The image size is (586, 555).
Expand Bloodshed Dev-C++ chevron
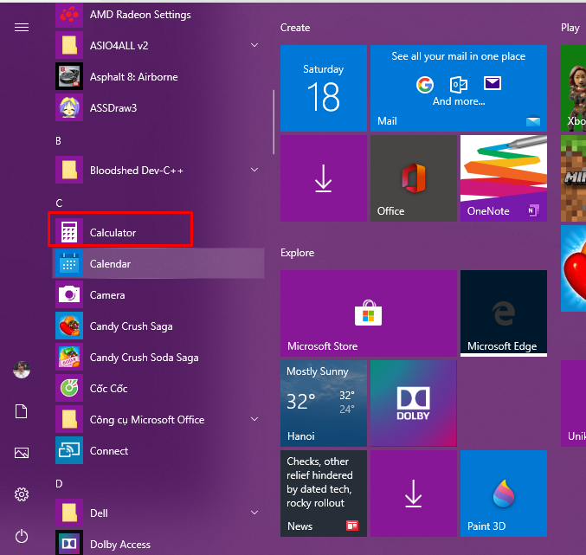click(x=254, y=170)
